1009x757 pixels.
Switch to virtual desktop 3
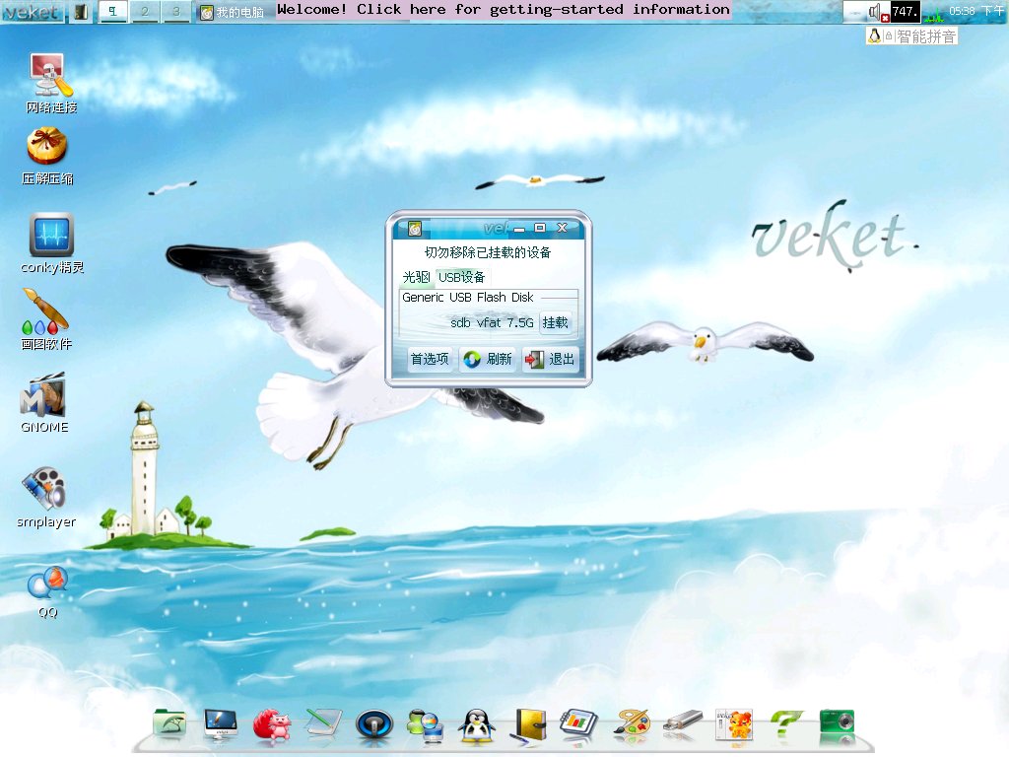coord(175,11)
